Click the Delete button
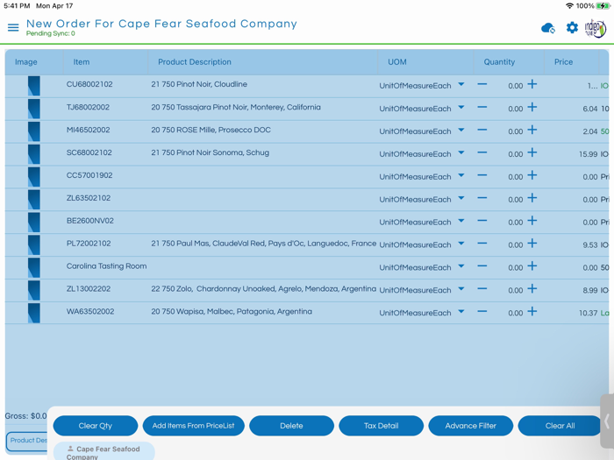The image size is (614, 460). [x=291, y=426]
